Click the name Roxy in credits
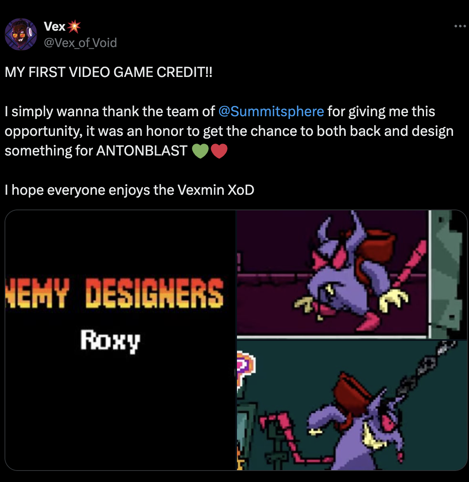 (x=110, y=340)
